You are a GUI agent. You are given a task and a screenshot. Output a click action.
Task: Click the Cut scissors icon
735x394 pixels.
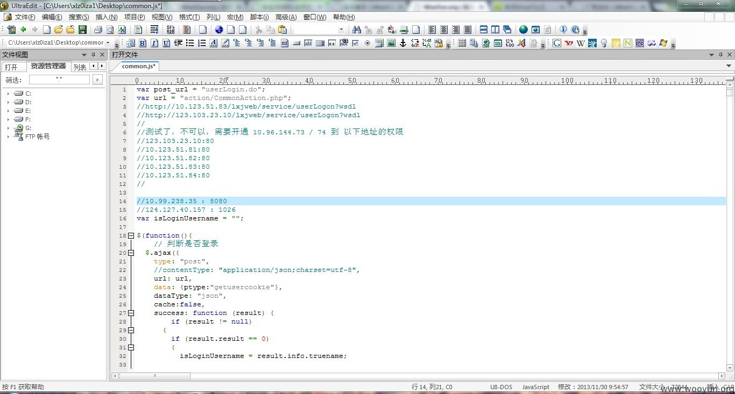[259, 30]
